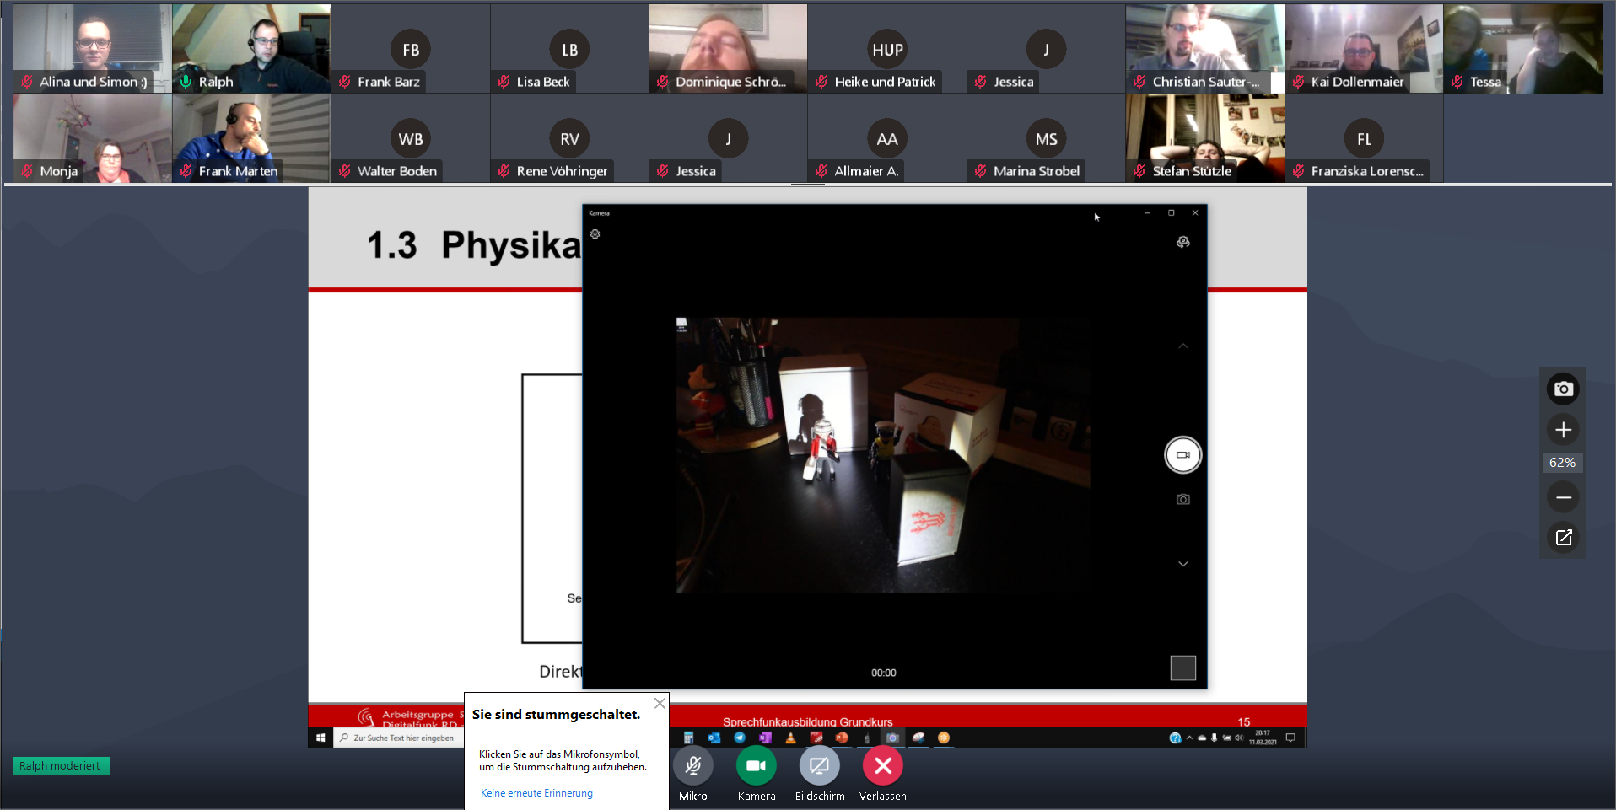1616x810 pixels.
Task: Zoom in the shared screen with plus
Action: click(x=1563, y=430)
